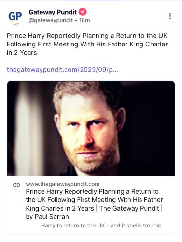Follow the thegatewaypundit.com/2025/09/p... URL
Image resolution: width=182 pixels, height=242 pixels.
coord(62,70)
